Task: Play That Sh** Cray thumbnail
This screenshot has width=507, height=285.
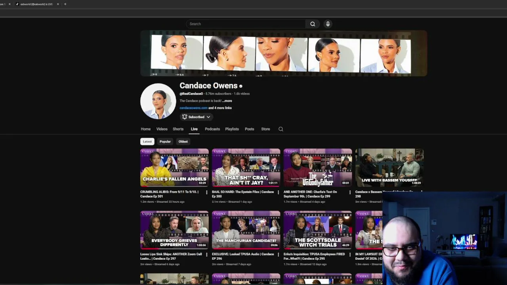Action: click(x=246, y=167)
